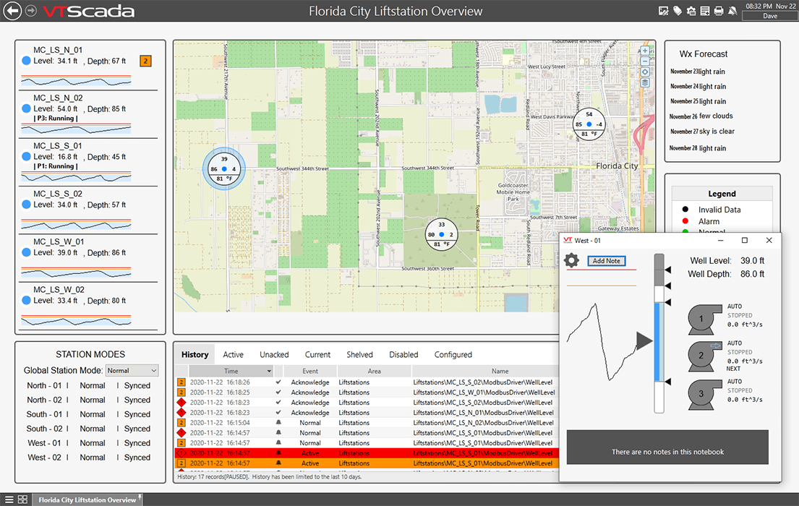
Task: Click the west map marker showing 39
Action: (x=223, y=168)
